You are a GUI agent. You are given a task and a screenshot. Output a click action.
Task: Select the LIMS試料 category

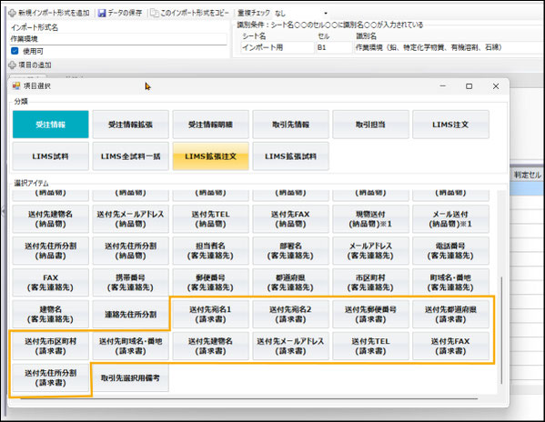[x=51, y=156]
